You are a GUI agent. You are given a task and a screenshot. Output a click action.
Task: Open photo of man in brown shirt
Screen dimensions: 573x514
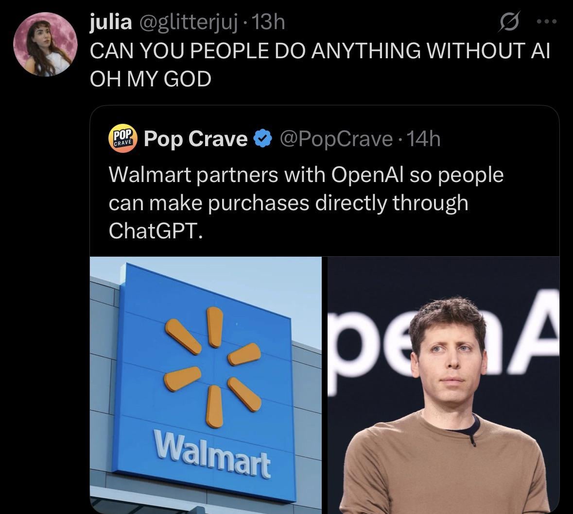444,385
